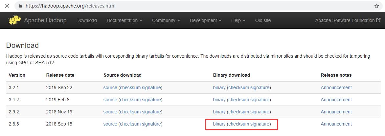385x136 pixels.
Task: Go to the Old site menu item
Action: tap(263, 20)
